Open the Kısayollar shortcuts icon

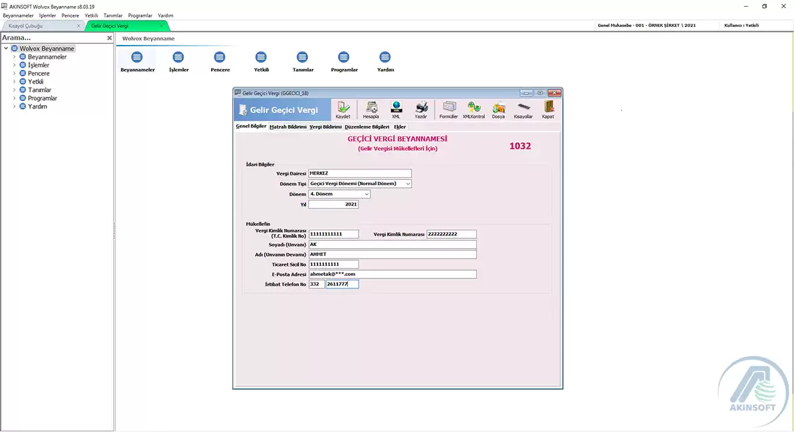523,107
